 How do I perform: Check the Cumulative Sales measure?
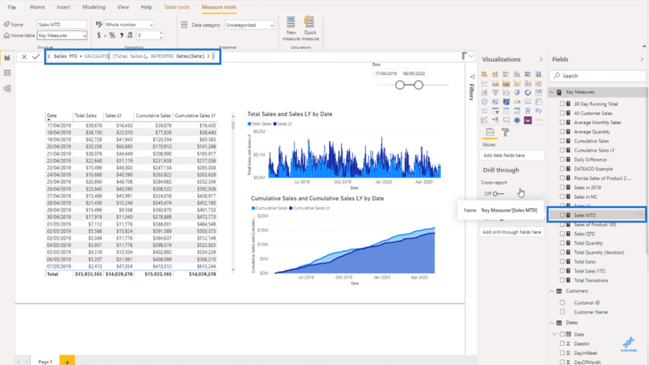pos(562,141)
